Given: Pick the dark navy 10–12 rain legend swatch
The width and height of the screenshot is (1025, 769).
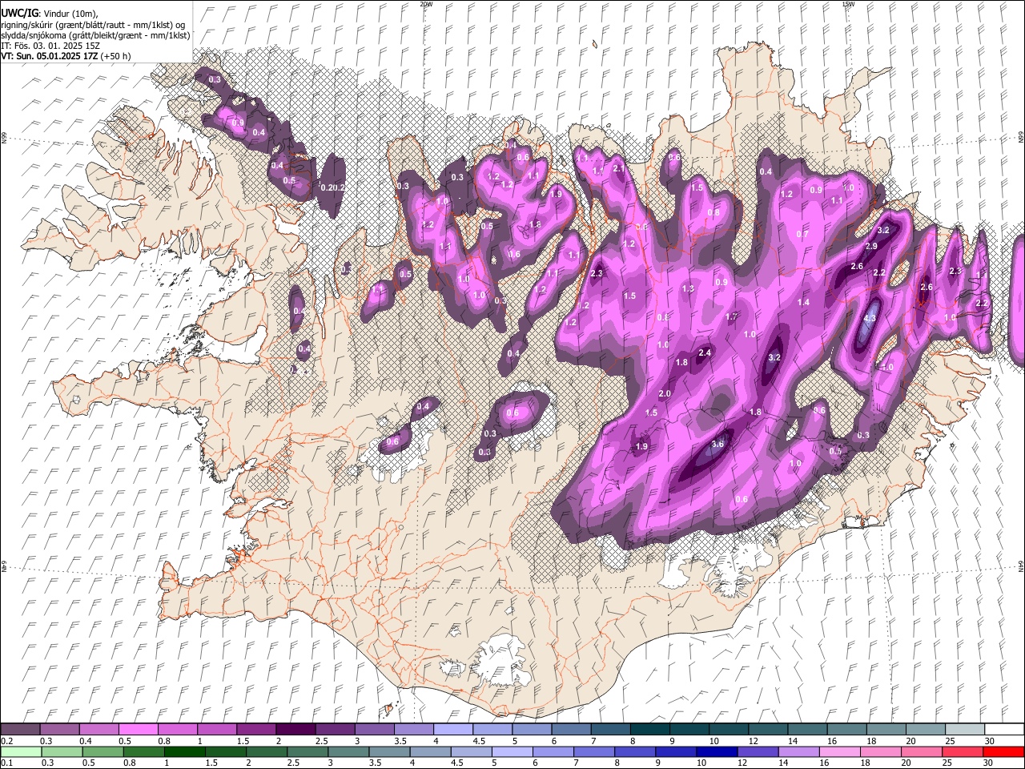Looking at the screenshot, I should pyautogui.click(x=717, y=751).
